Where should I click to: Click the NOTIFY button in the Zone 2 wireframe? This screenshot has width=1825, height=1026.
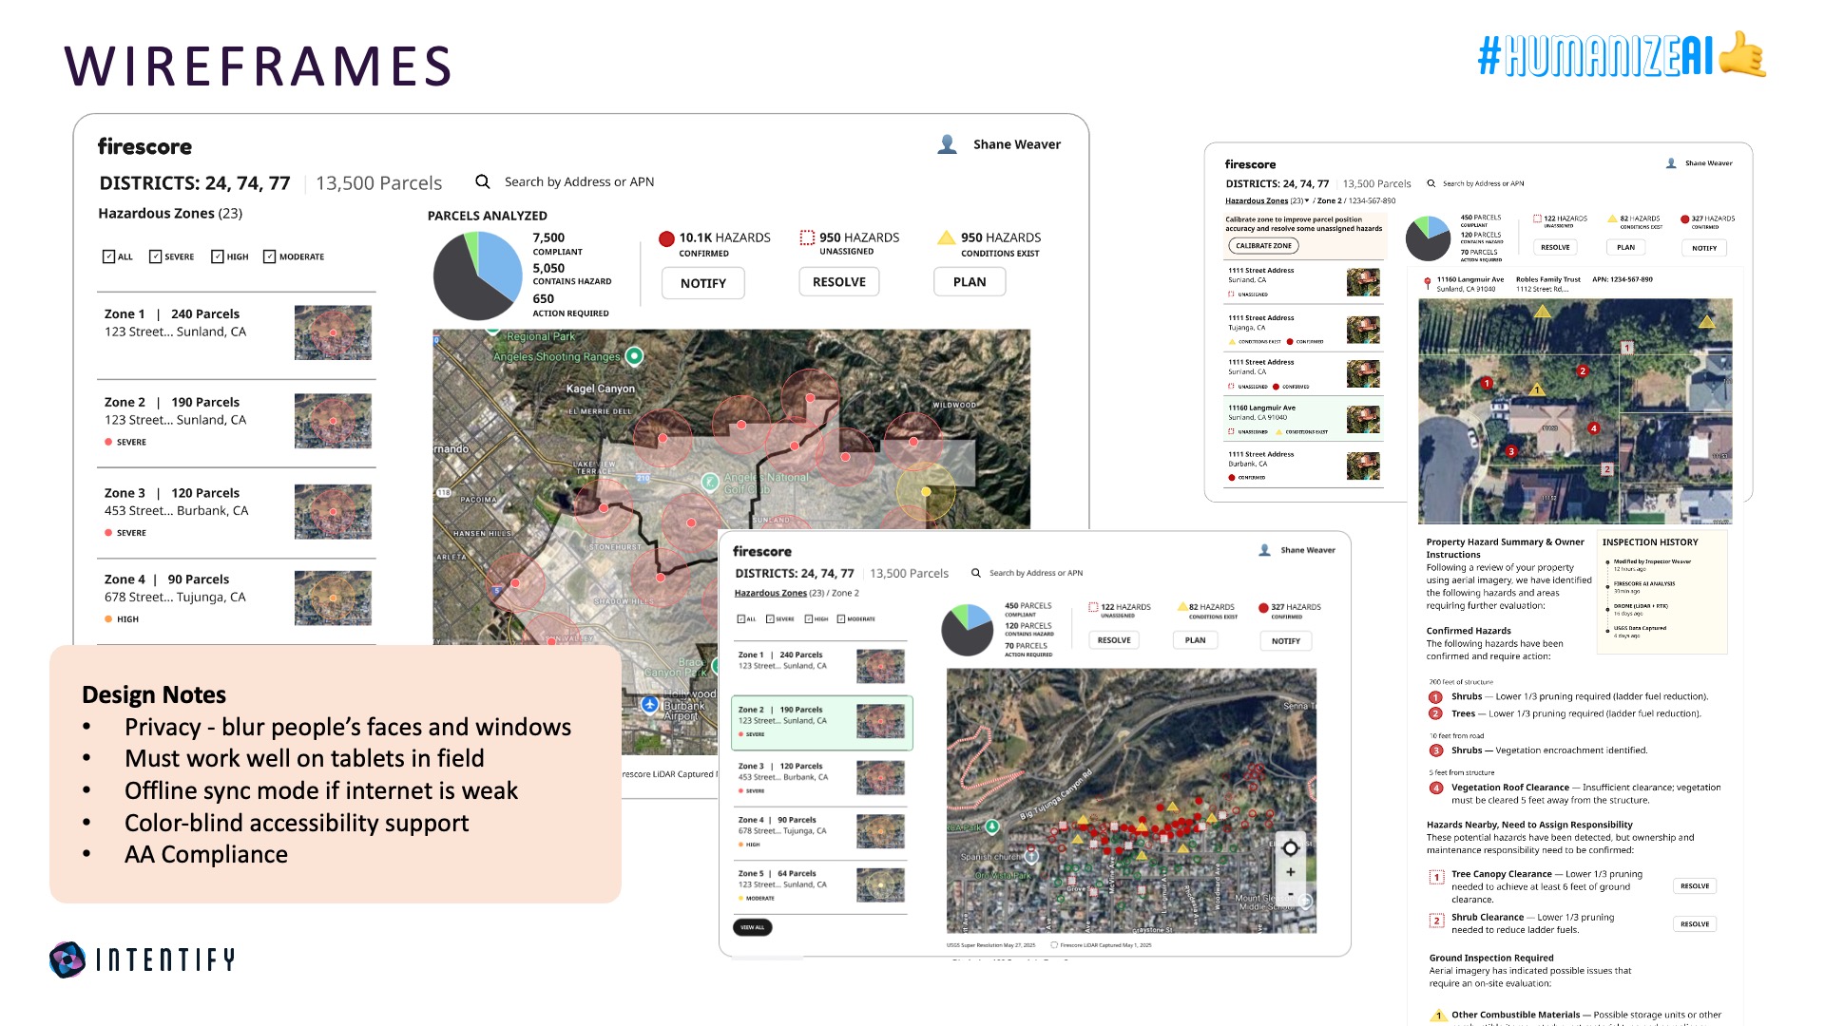[1286, 641]
